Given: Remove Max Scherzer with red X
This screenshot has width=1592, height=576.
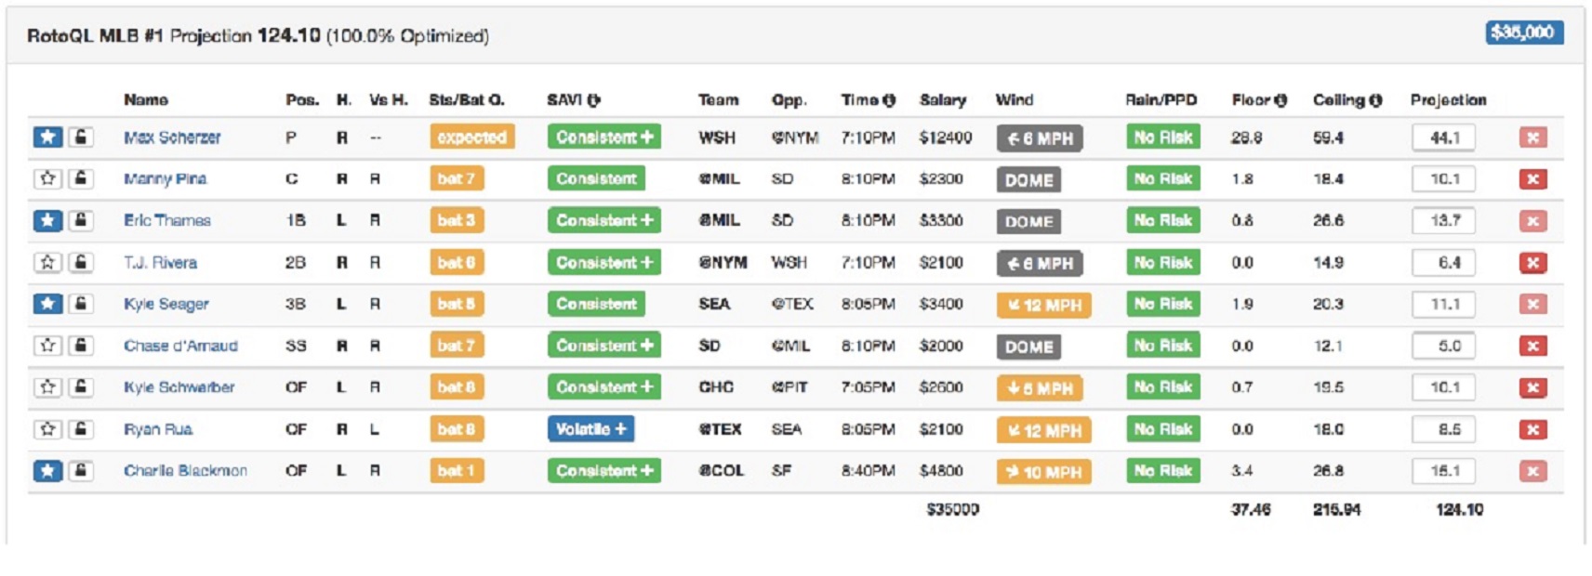Looking at the screenshot, I should pos(1532,137).
